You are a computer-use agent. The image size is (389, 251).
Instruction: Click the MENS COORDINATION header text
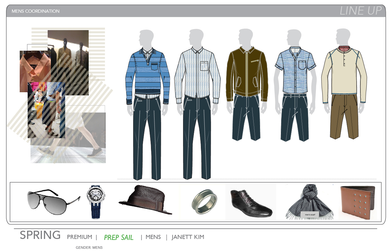coord(36,11)
